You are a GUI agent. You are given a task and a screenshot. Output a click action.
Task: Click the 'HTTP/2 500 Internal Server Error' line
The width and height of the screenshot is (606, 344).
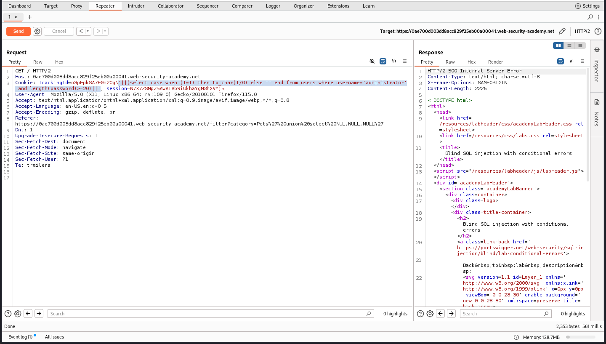[x=475, y=71]
